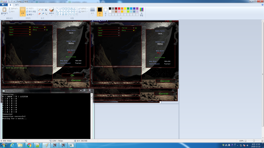264x148 pixels.
Task: Open Chrome from the taskbar
Action: click(x=29, y=145)
